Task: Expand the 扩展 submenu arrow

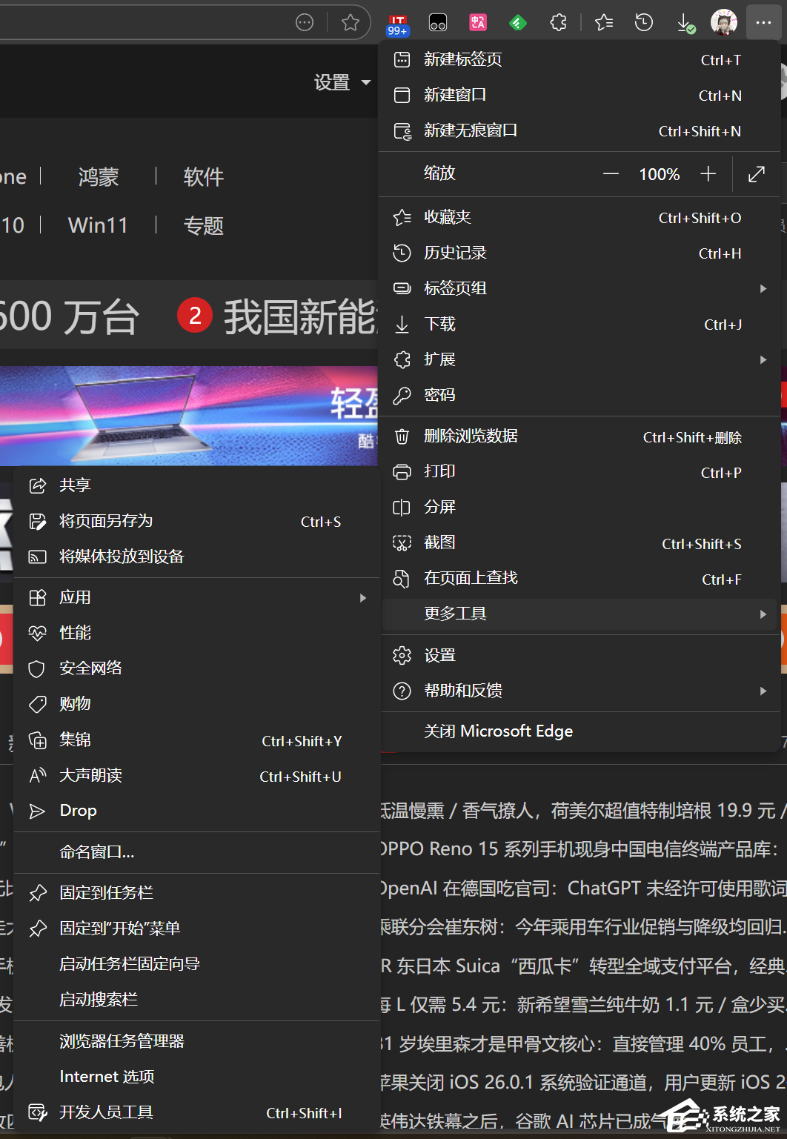Action: click(764, 359)
